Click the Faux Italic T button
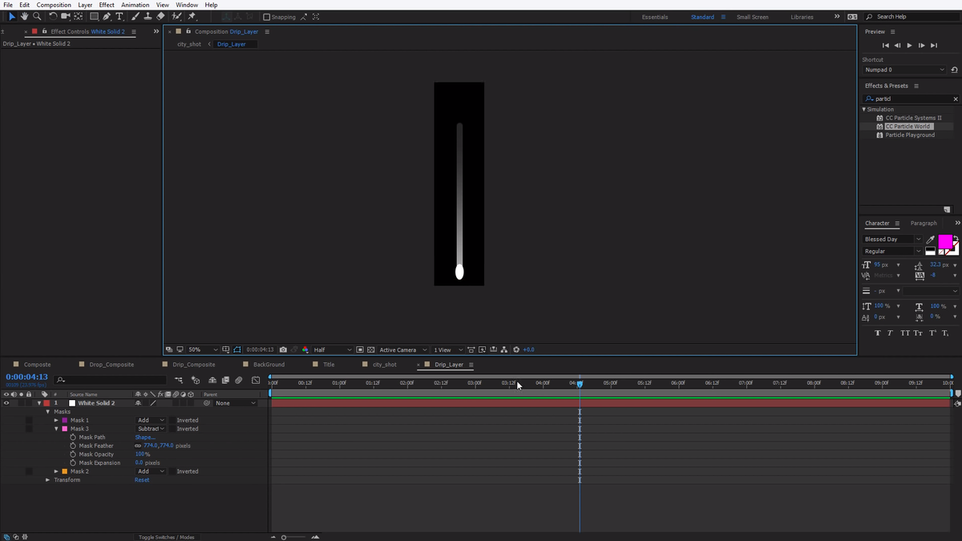The height and width of the screenshot is (541, 962). (x=891, y=333)
